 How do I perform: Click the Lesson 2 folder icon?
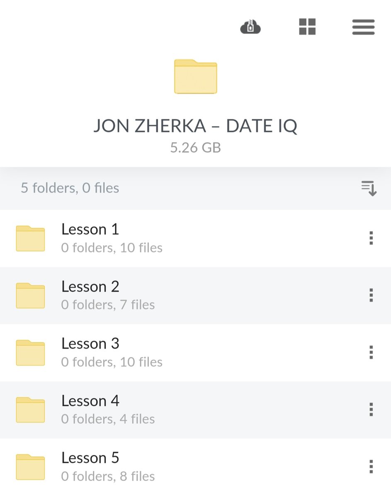click(x=30, y=295)
